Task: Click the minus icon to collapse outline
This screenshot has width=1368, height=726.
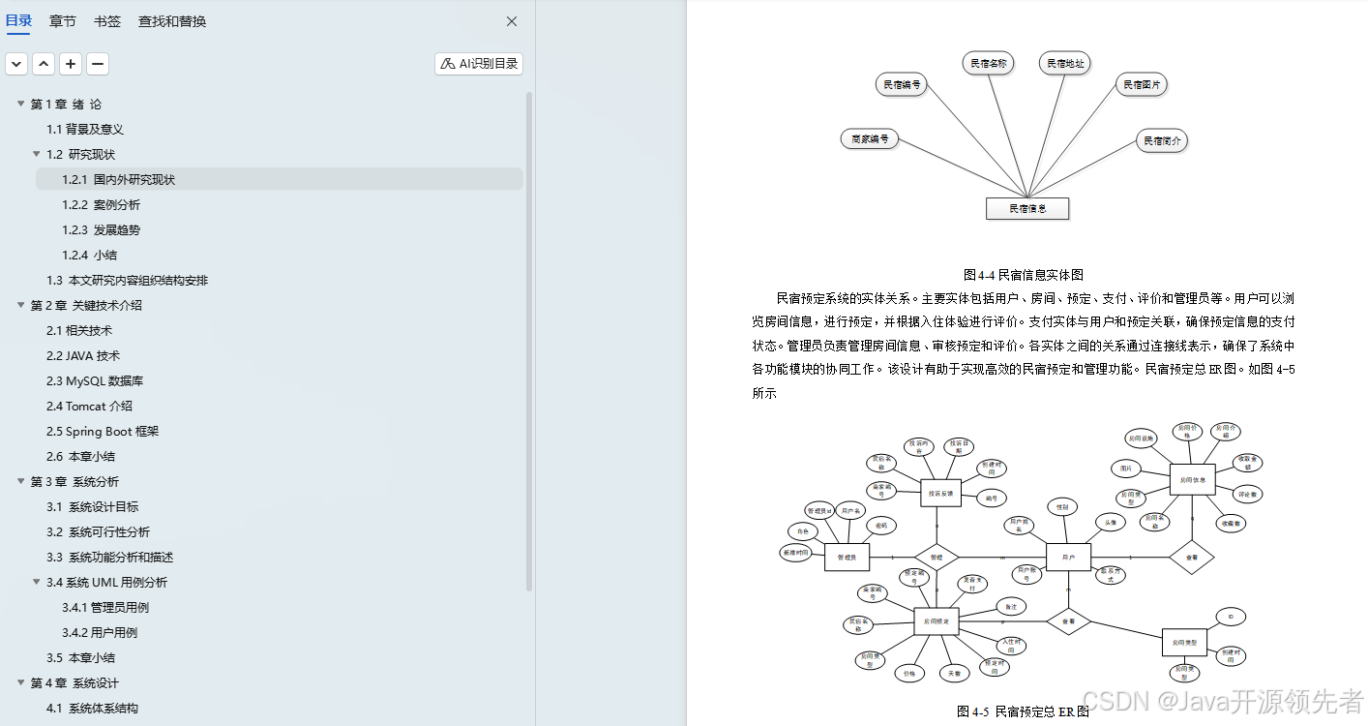Action: tap(97, 63)
